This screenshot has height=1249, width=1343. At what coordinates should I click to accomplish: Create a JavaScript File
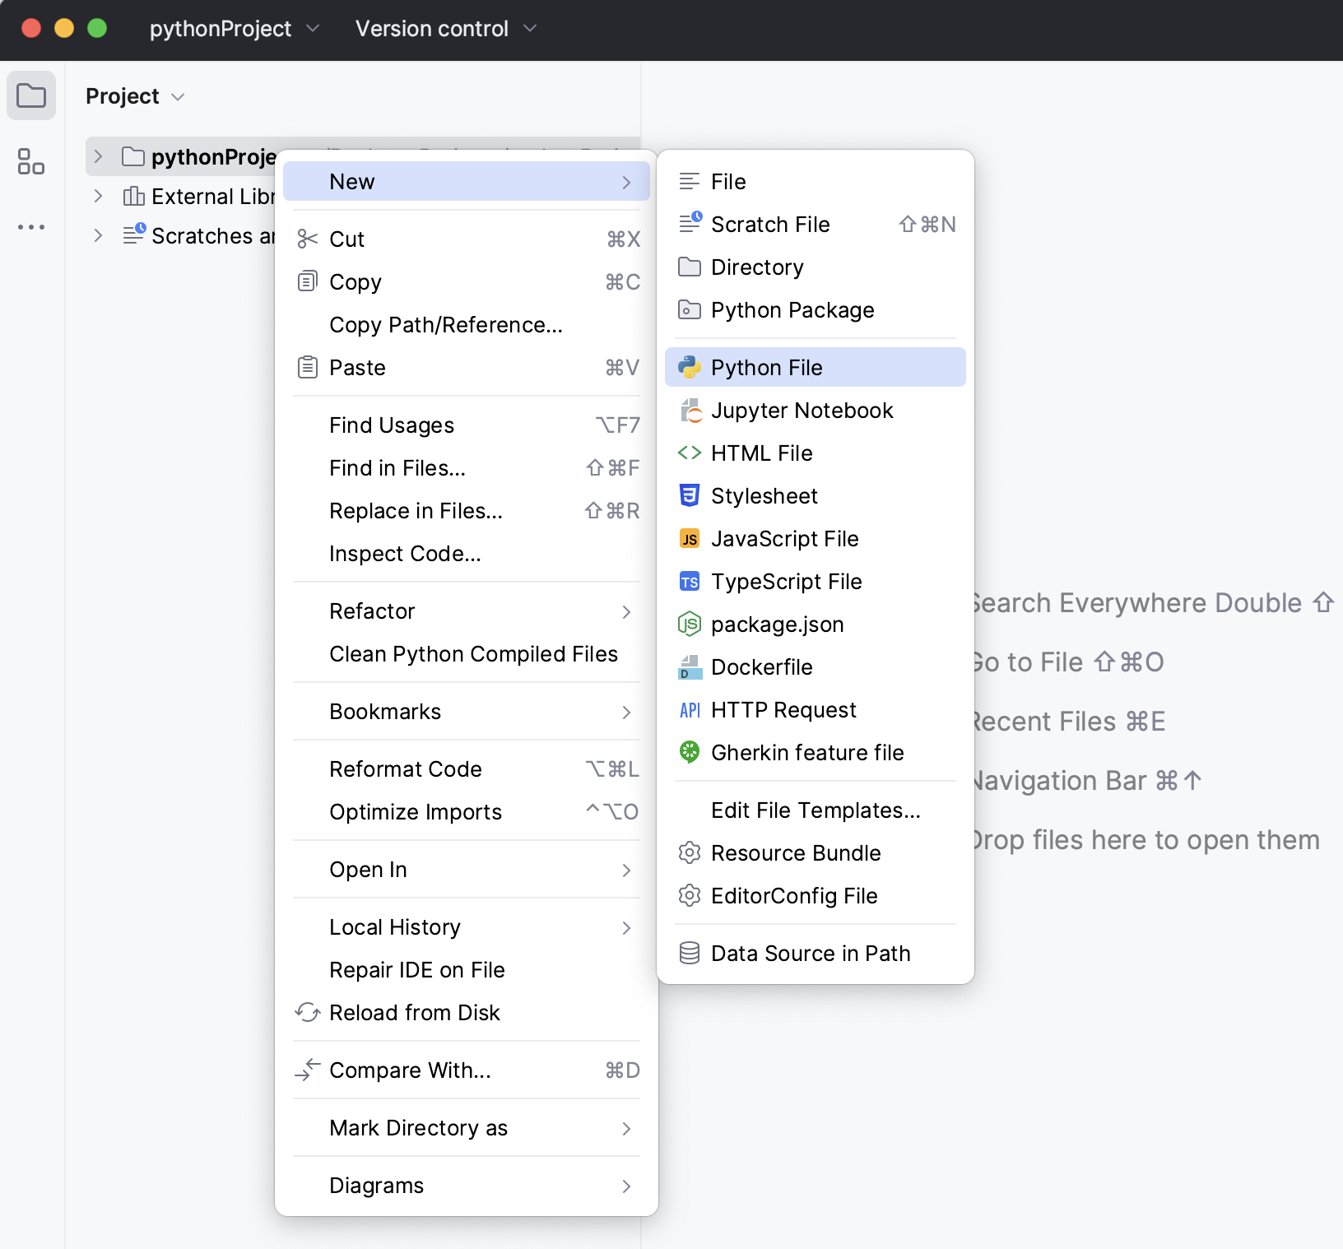point(783,538)
